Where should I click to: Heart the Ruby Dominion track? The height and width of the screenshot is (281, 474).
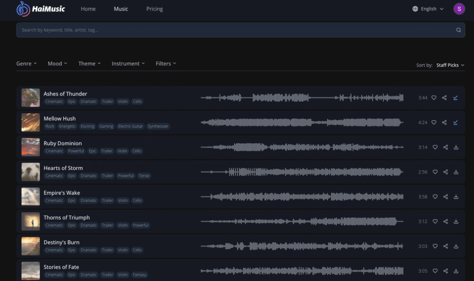tap(435, 147)
